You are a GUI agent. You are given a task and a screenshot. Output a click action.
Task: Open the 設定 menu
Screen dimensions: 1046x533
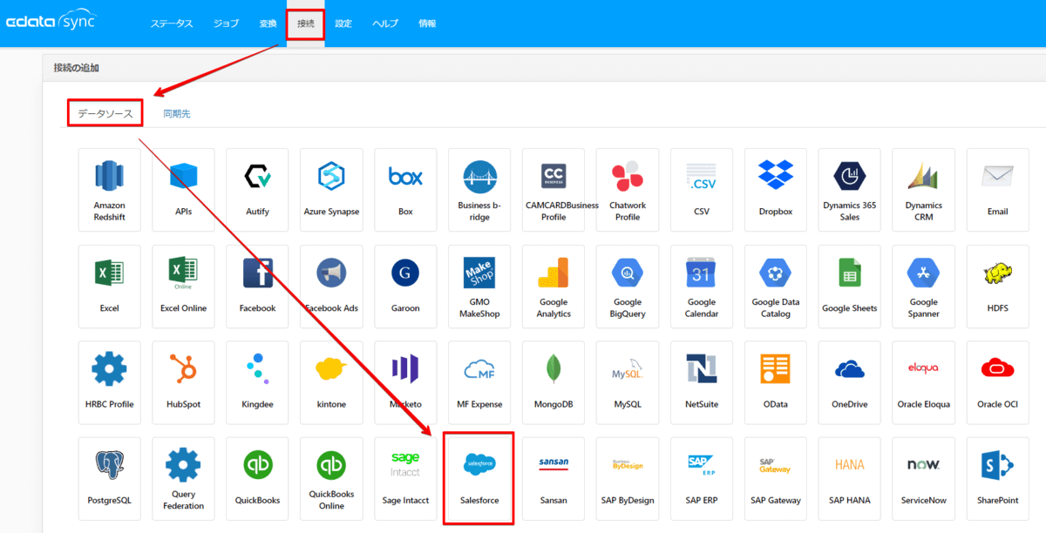[343, 24]
